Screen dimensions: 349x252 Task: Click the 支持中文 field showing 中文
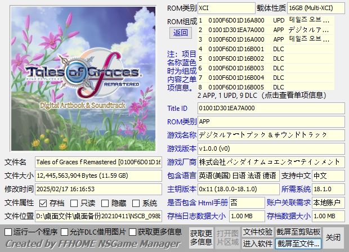[x=329, y=175]
